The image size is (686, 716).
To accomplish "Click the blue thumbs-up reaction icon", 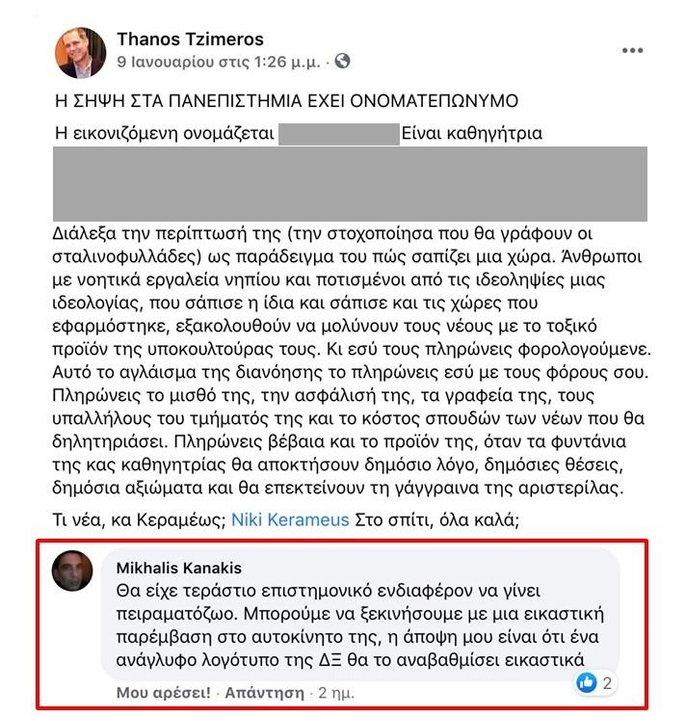I will tap(586, 683).
